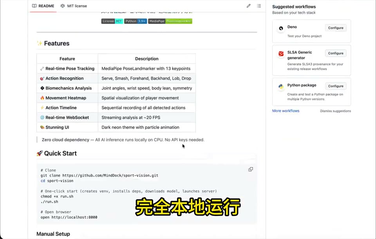Screen dimensions: 376x239
Task: Open the README tab
Action: pos(43,6)
